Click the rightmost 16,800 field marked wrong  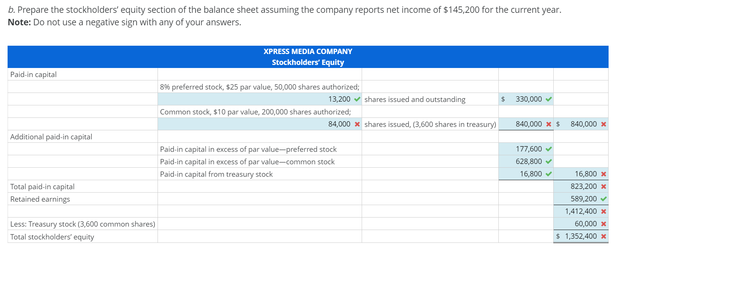(581, 174)
